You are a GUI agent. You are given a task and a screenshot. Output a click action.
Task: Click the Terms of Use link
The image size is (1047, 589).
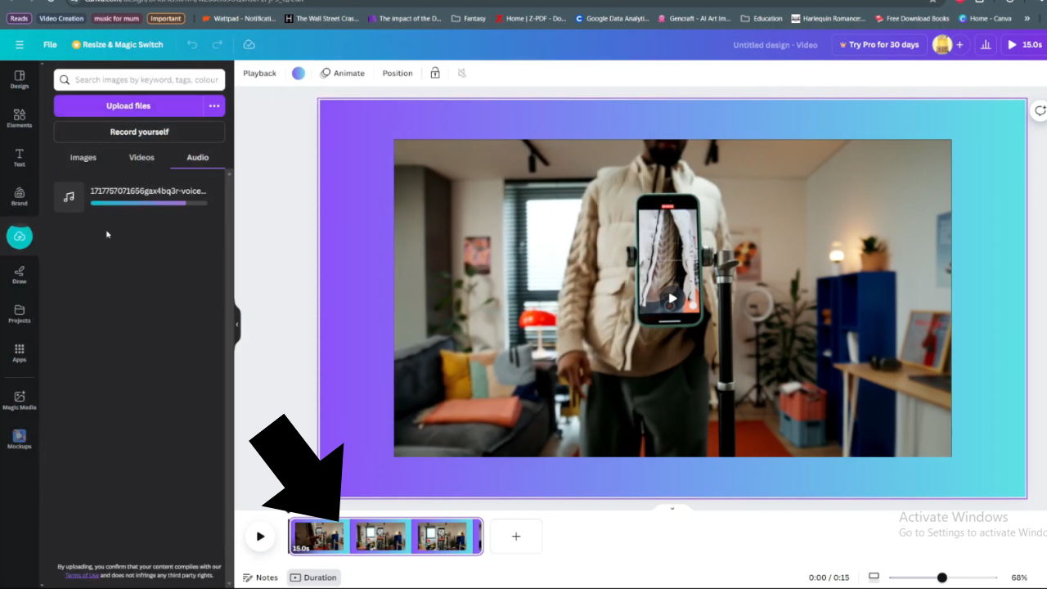coord(82,575)
